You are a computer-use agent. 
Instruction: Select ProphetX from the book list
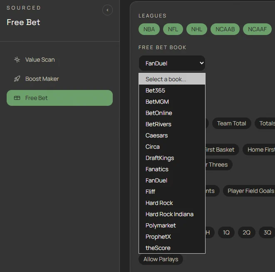[172, 237]
